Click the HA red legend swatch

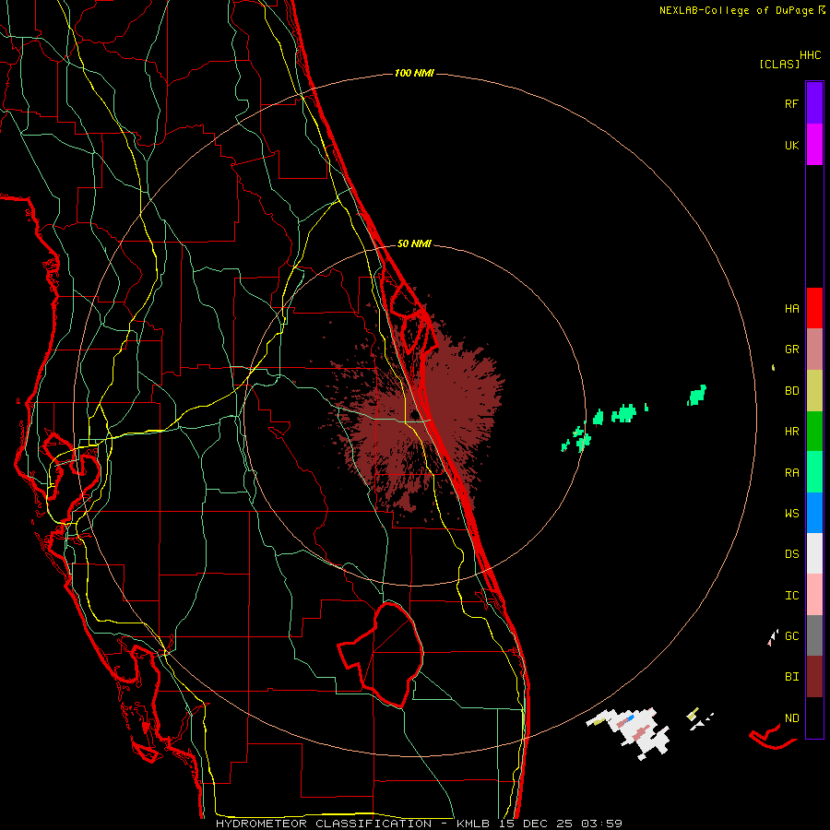tap(814, 308)
